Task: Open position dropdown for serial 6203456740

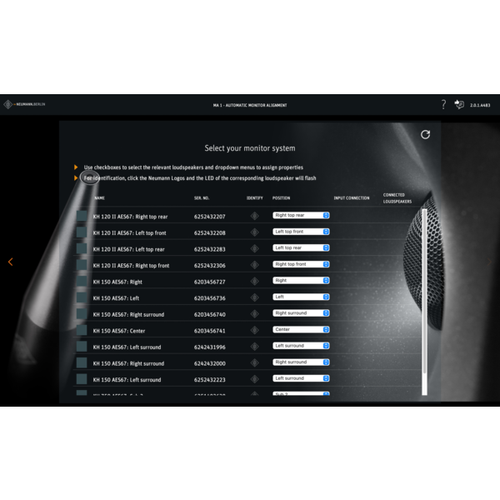Action: (301, 313)
